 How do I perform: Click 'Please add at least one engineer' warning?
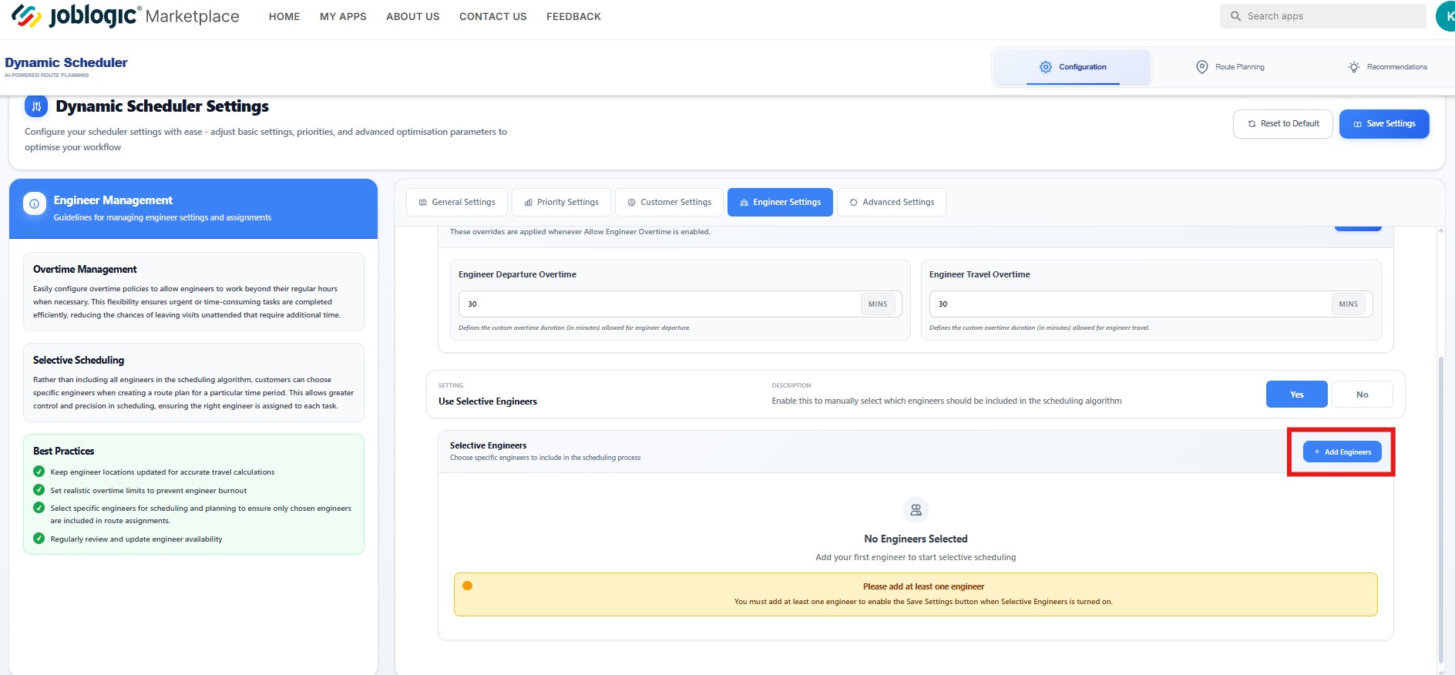pyautogui.click(x=923, y=586)
